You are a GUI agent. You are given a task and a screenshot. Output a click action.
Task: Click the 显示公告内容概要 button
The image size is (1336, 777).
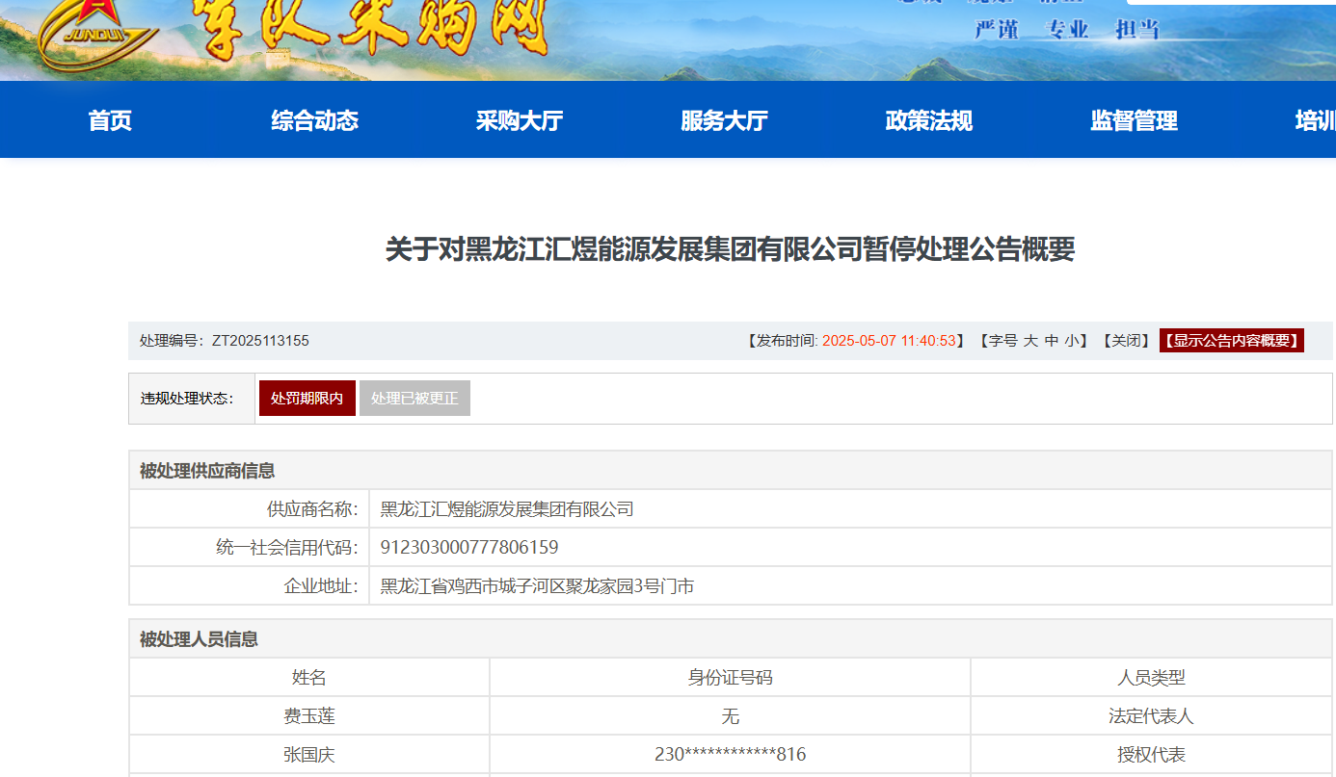(1232, 341)
